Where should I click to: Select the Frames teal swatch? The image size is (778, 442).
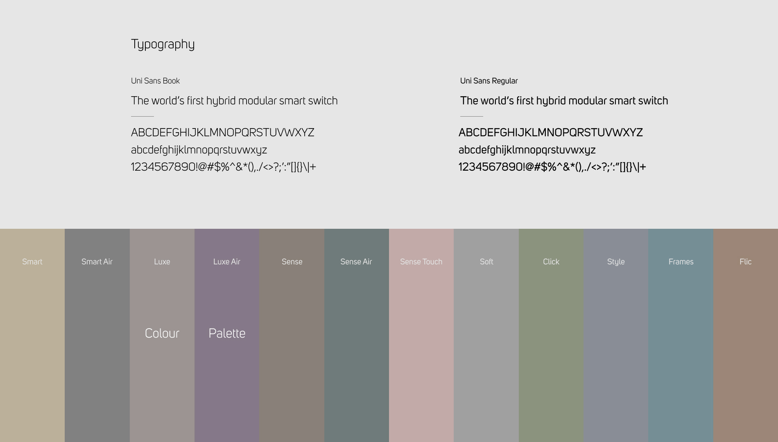tap(681, 335)
